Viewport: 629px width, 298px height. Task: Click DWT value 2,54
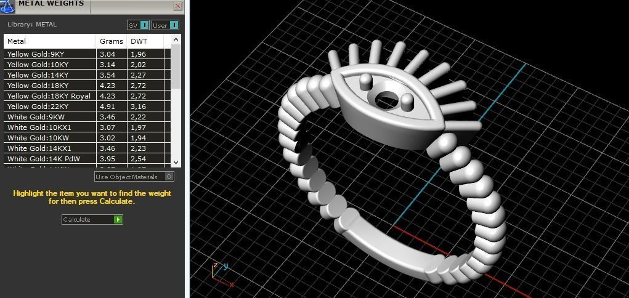pos(139,159)
